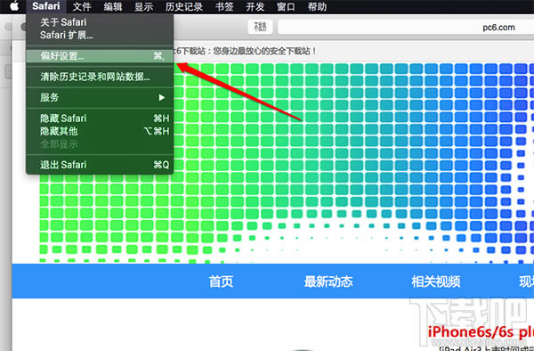Open the 开发 menu
This screenshot has width=534, height=351.
[x=255, y=6]
